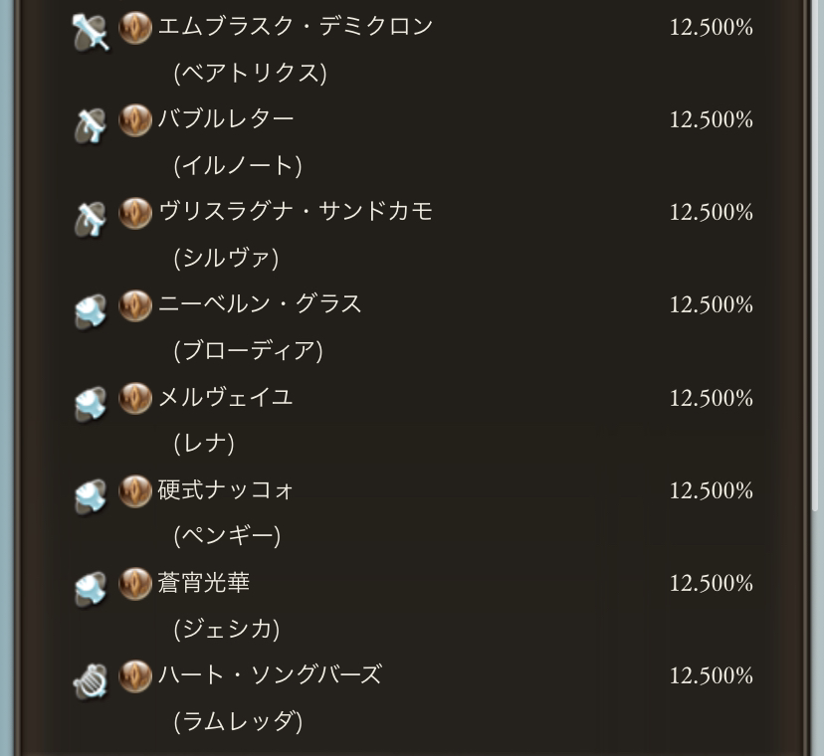Click the gun icon beside バブルレター
Image resolution: width=824 pixels, height=756 pixels.
(x=91, y=125)
